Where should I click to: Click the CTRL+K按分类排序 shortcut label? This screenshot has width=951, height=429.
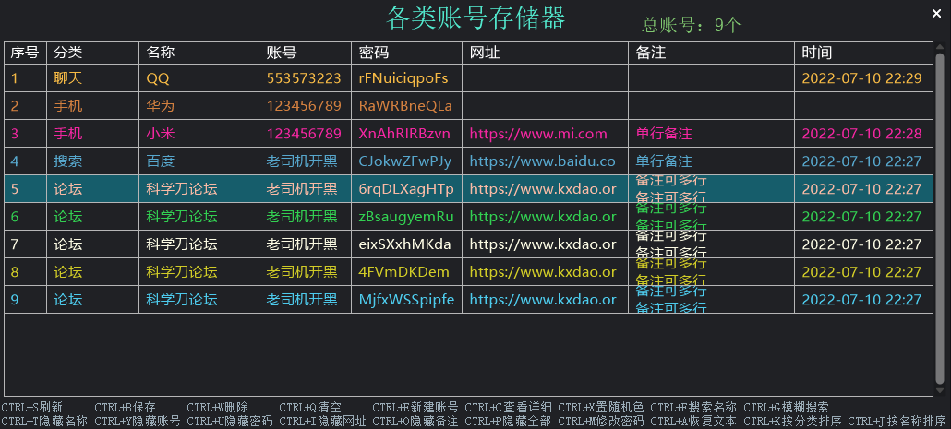(793, 421)
